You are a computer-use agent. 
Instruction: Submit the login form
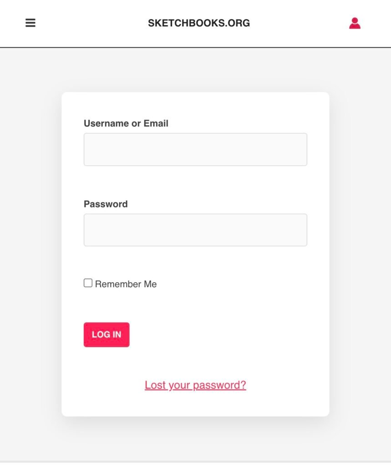coord(106,334)
